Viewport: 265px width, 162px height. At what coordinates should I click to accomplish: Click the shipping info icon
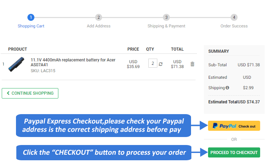click(x=227, y=88)
